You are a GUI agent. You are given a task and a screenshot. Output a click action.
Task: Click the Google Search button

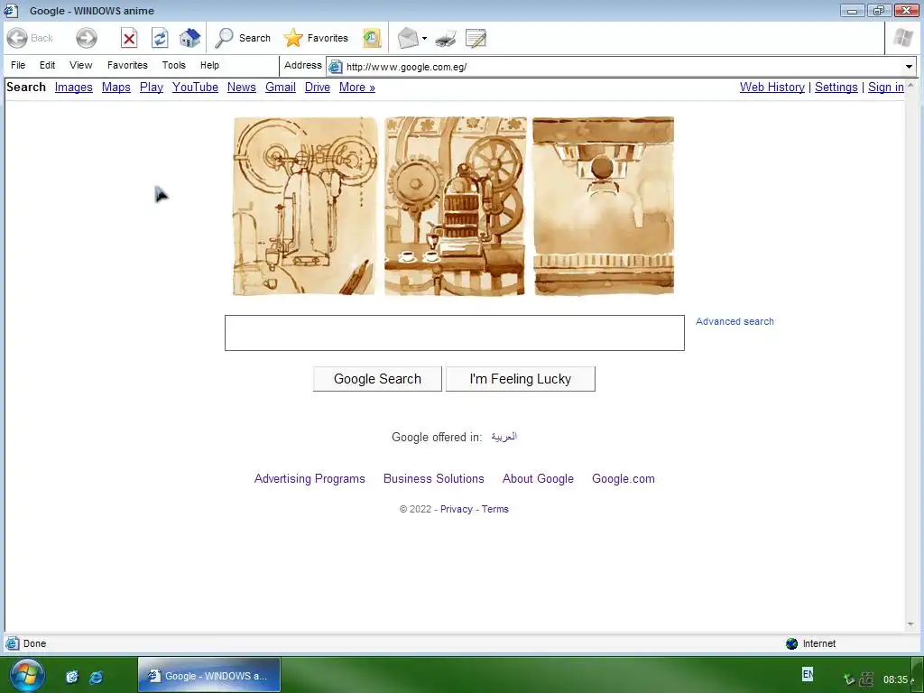377,379
